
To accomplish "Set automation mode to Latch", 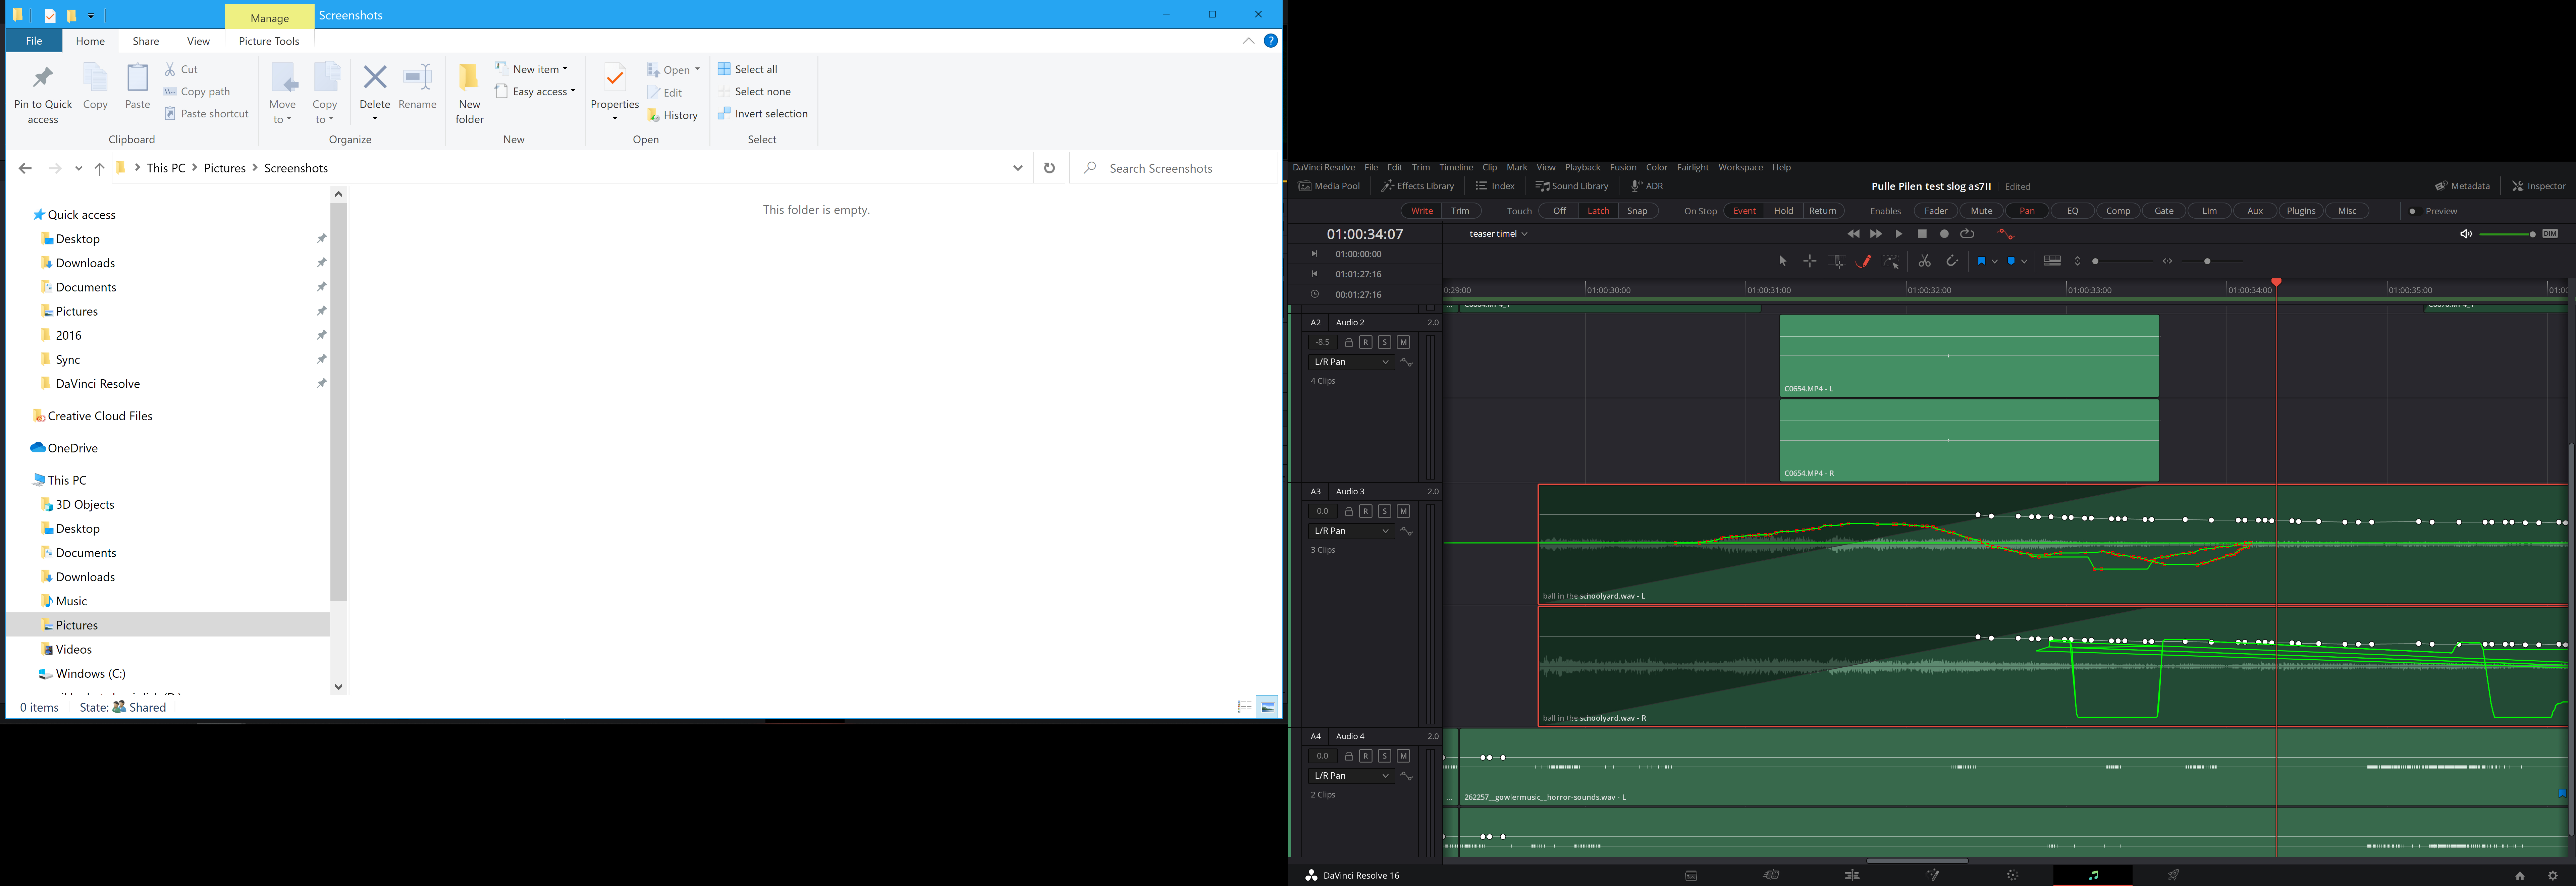I will tap(1598, 211).
